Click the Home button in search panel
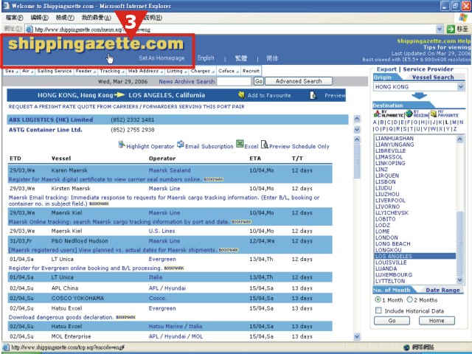This screenshot has width=472, height=354. tap(437, 321)
